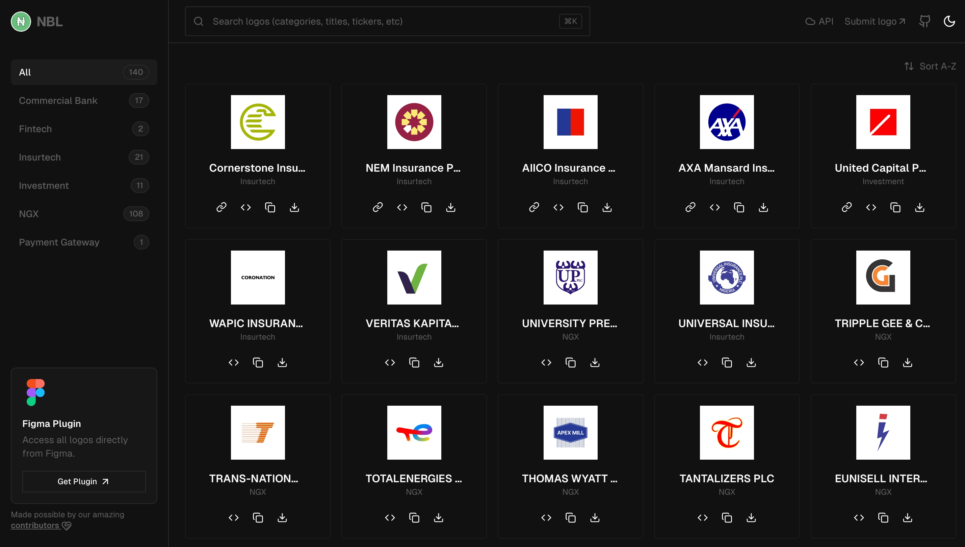This screenshot has width=965, height=547.
Task: Download the VERITAS KAPITAL logo
Action: click(439, 363)
